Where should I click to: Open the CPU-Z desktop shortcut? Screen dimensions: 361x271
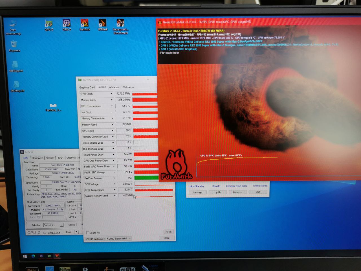(x=67, y=25)
